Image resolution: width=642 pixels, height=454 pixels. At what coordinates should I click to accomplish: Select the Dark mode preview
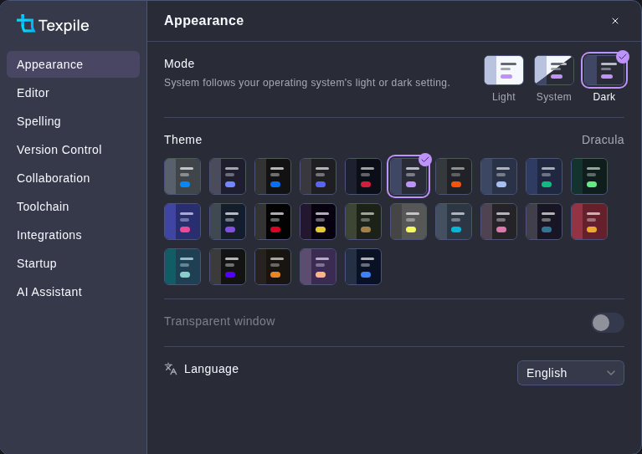click(604, 70)
